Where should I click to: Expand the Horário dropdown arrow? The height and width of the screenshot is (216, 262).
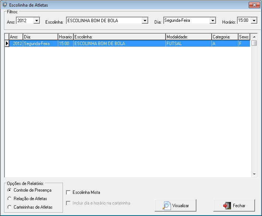pos(254,20)
